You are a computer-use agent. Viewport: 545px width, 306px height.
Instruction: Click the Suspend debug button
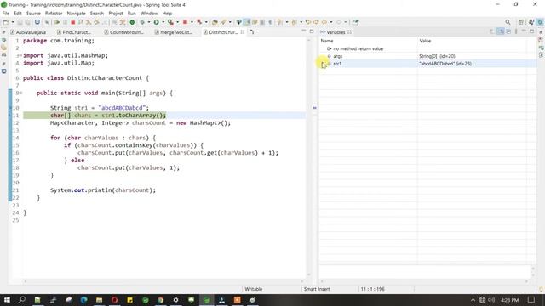pyautogui.click(x=65, y=22)
